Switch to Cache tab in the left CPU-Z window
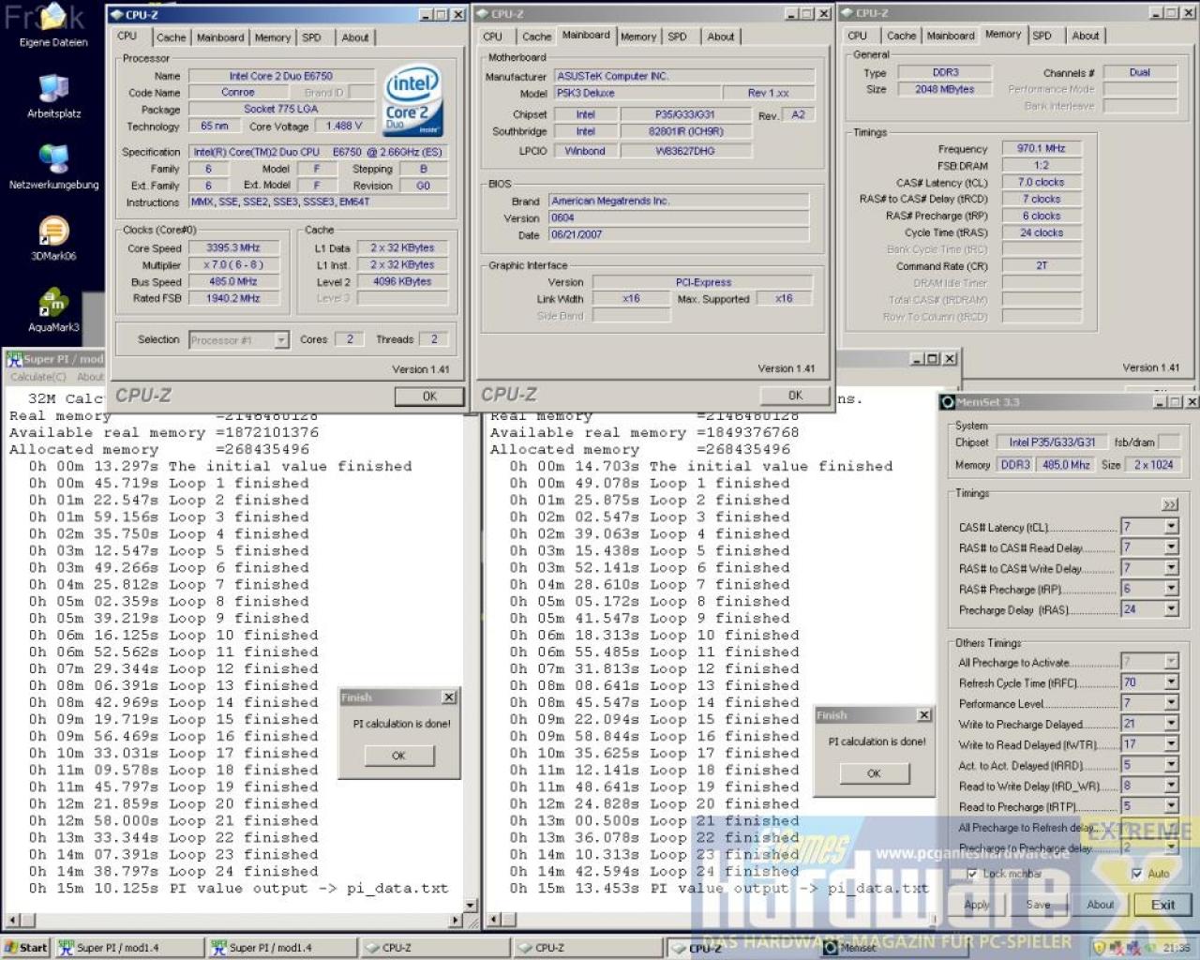Viewport: 1200px width, 960px height. pos(171,37)
